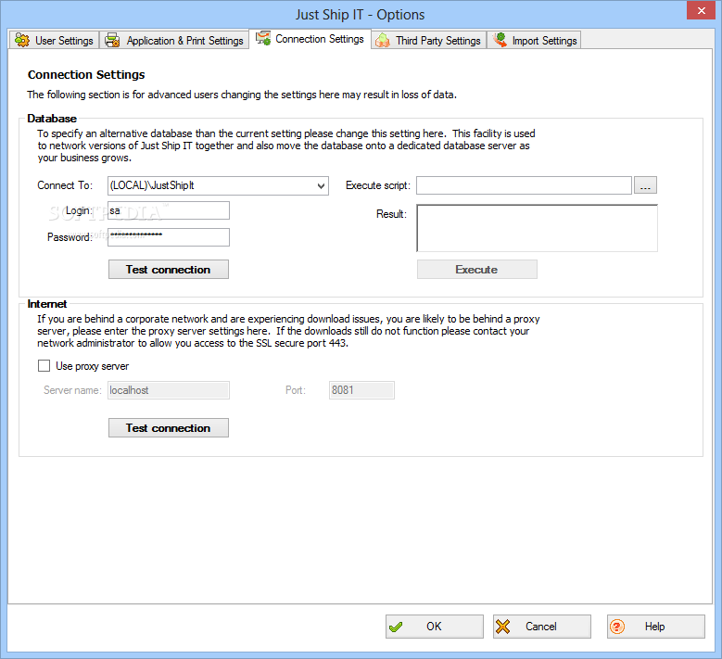Click the Execute script label
The height and width of the screenshot is (659, 722).
(x=377, y=185)
